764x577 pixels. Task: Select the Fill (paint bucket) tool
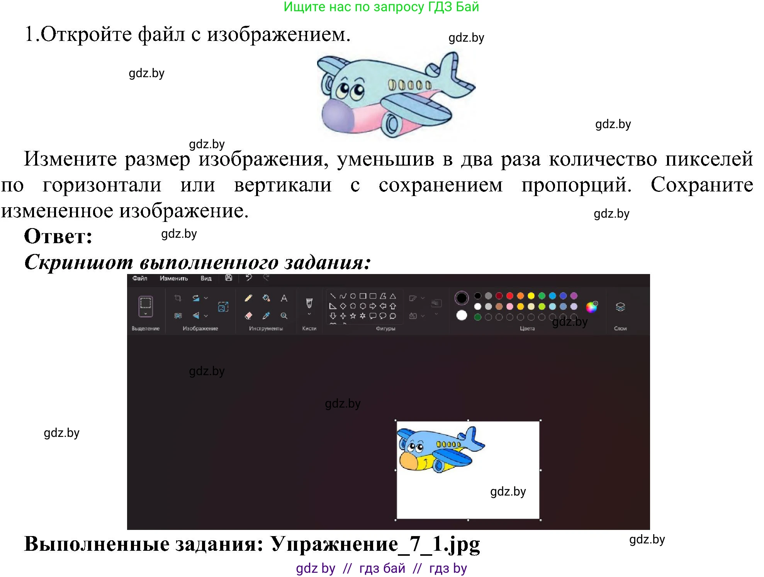pos(266,297)
